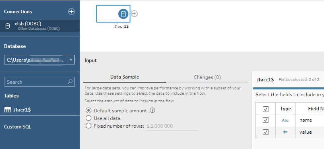Click the xlsb ODBC database cylinder icon
This screenshot has width=324, height=149.
7,26
